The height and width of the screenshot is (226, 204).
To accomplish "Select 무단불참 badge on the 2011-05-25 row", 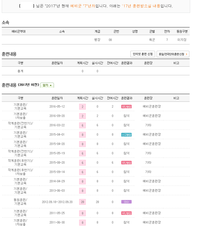I will 126,213.
